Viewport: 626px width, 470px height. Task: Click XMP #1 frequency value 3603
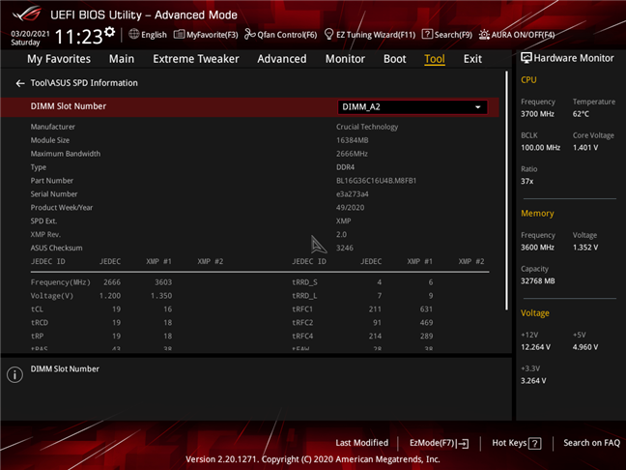tap(163, 282)
